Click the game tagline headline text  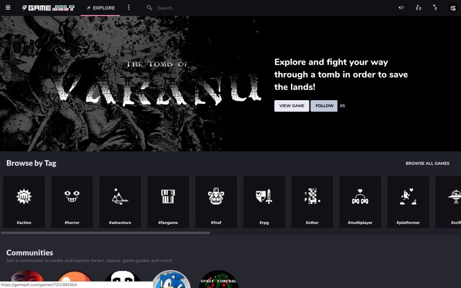tap(341, 75)
